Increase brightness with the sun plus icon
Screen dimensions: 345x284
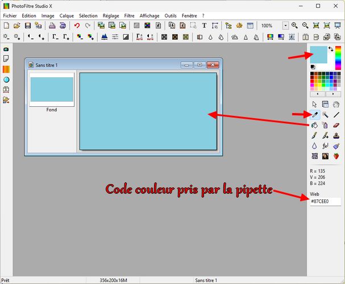[17, 37]
